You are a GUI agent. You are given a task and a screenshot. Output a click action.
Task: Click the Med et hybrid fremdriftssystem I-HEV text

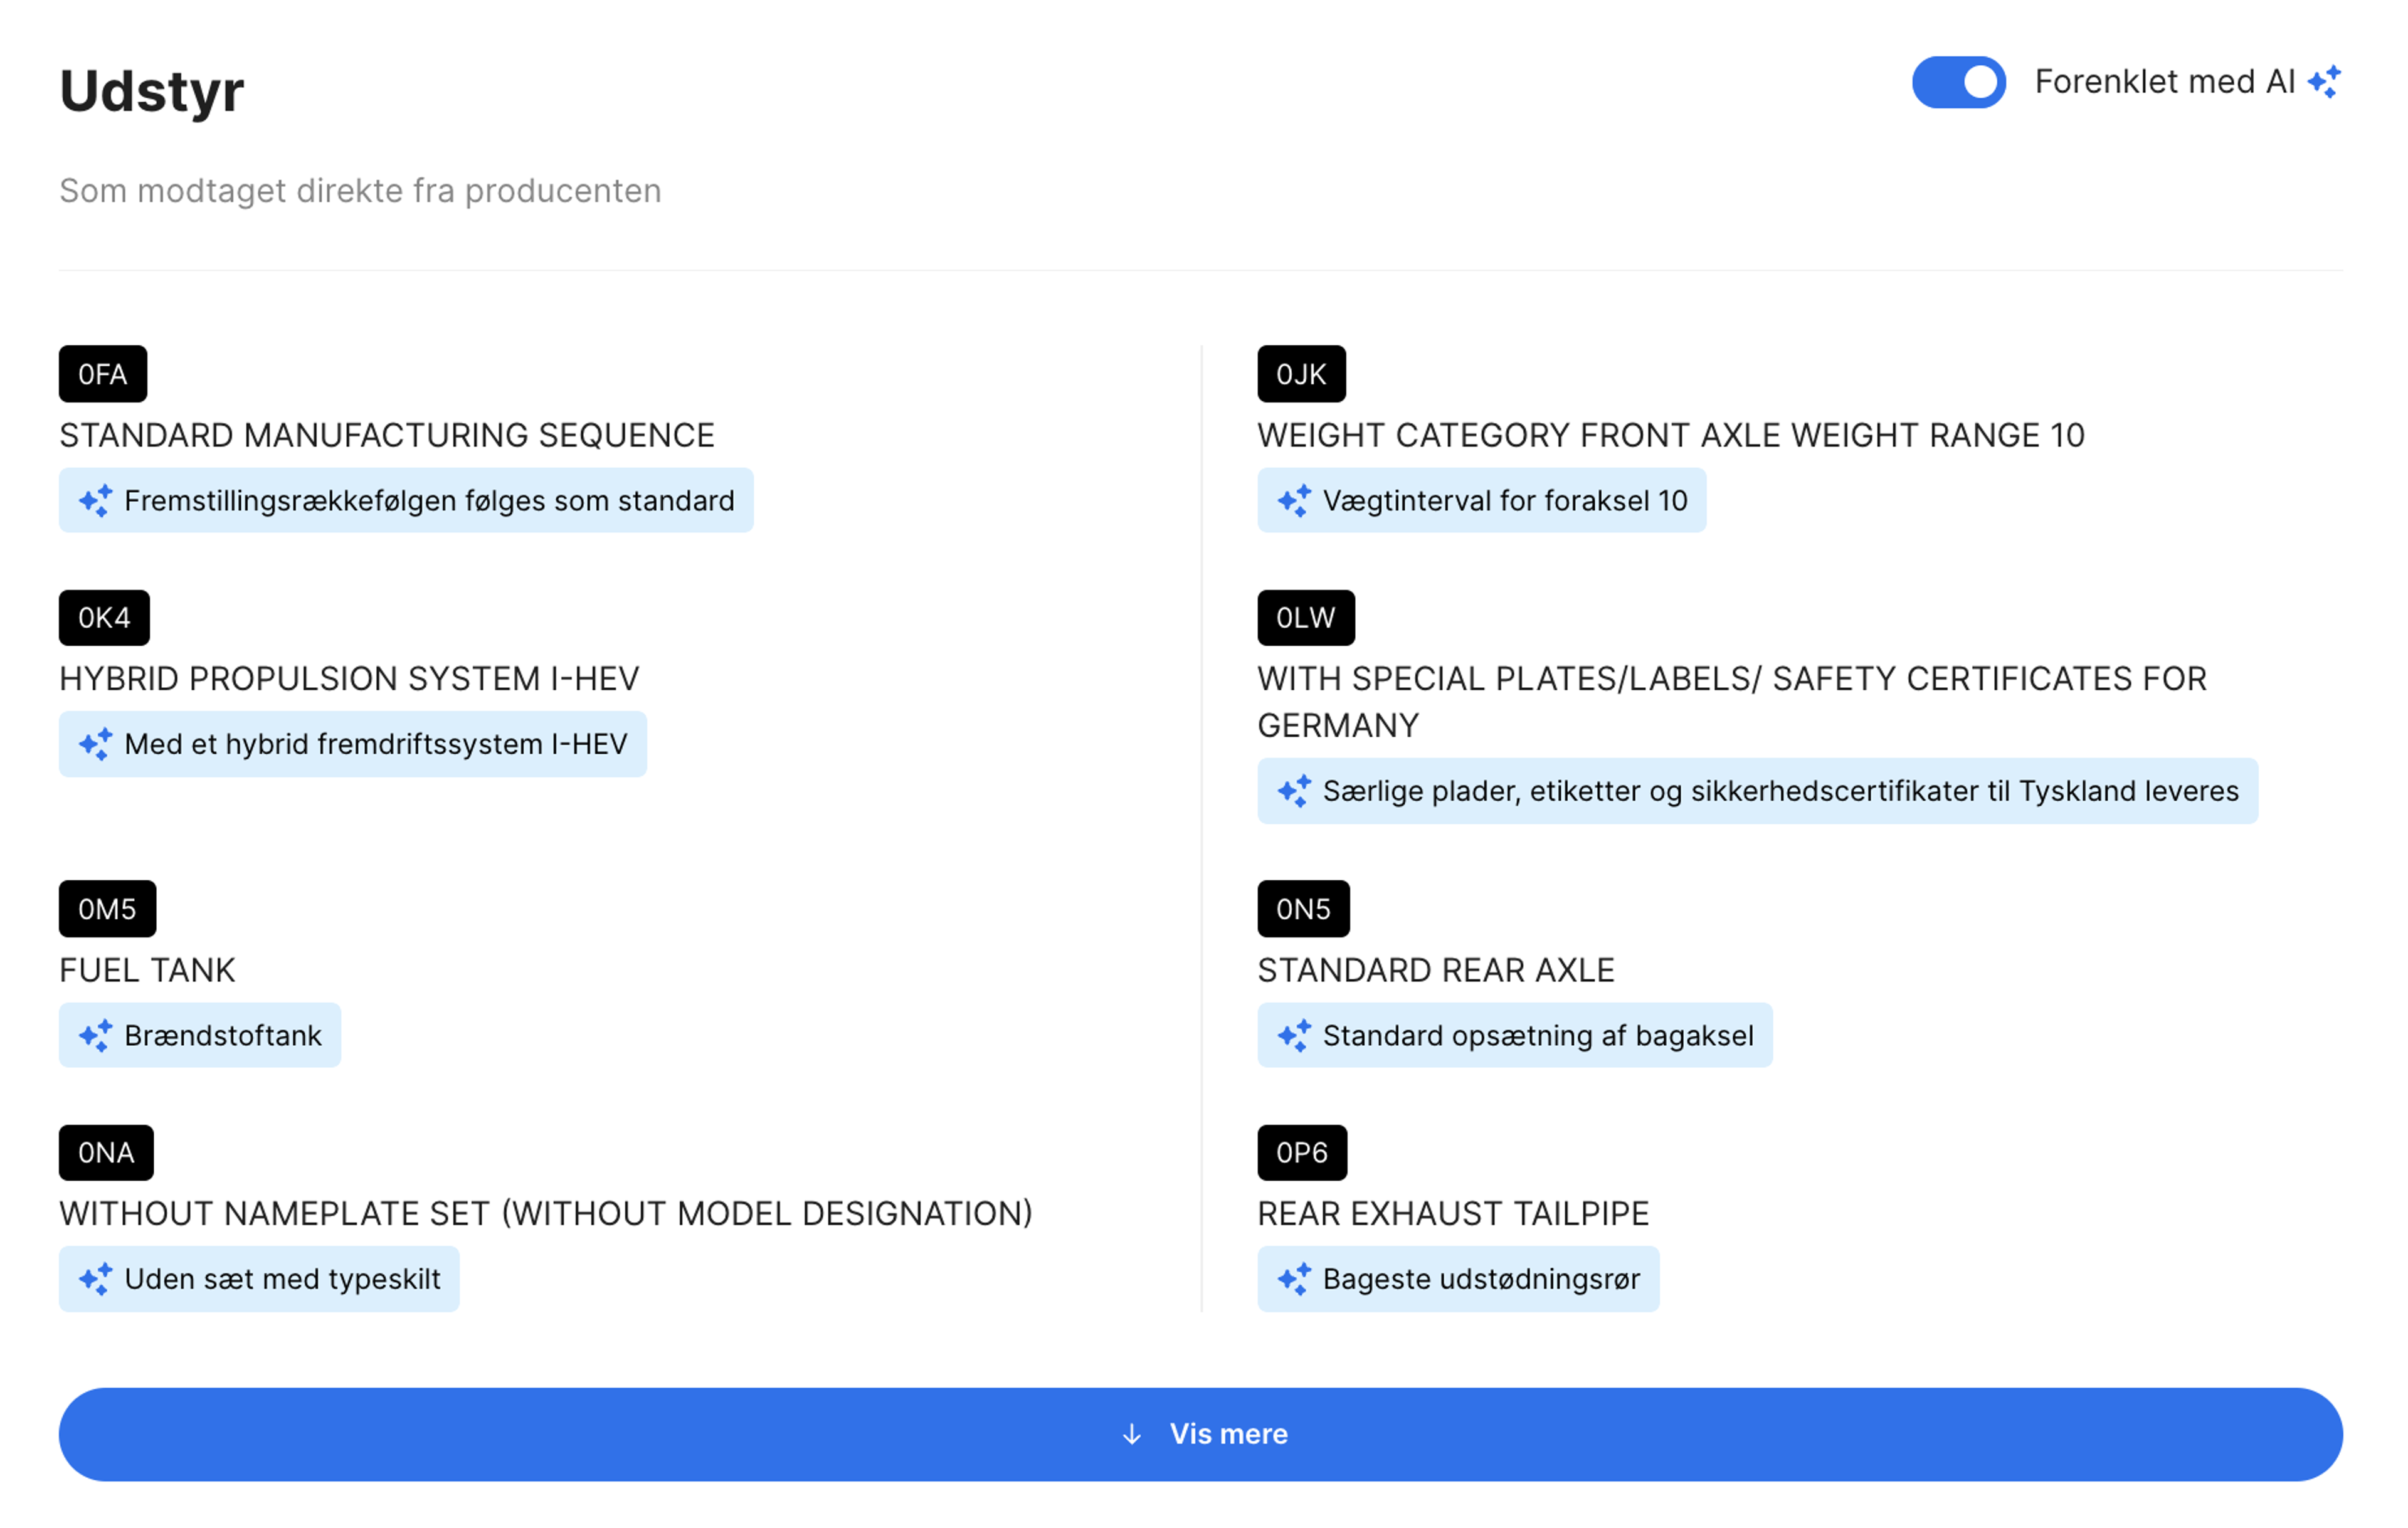click(x=376, y=744)
